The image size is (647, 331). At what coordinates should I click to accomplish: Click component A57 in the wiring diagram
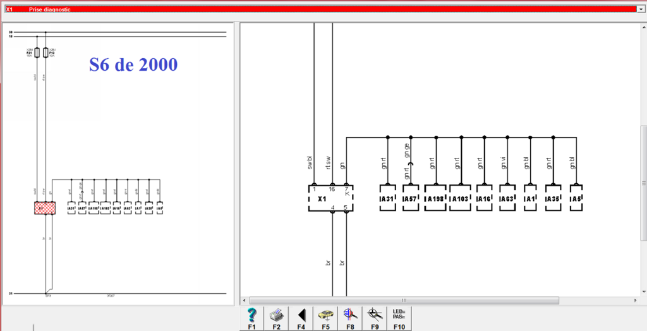click(x=411, y=198)
